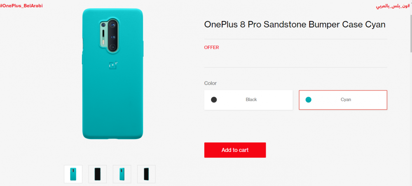Click the side button cutout on the case's right edge

point(143,49)
